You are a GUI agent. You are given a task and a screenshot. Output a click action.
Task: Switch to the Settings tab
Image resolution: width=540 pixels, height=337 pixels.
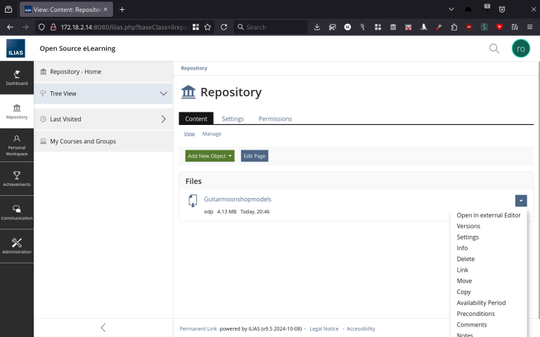click(233, 119)
